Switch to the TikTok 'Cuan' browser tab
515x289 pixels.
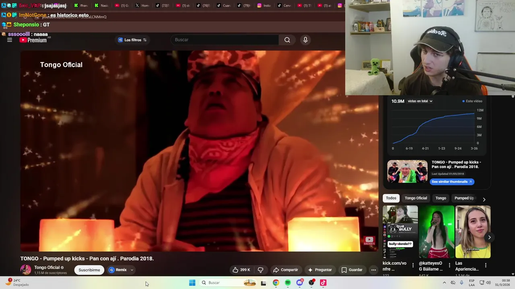pyautogui.click(x=224, y=6)
